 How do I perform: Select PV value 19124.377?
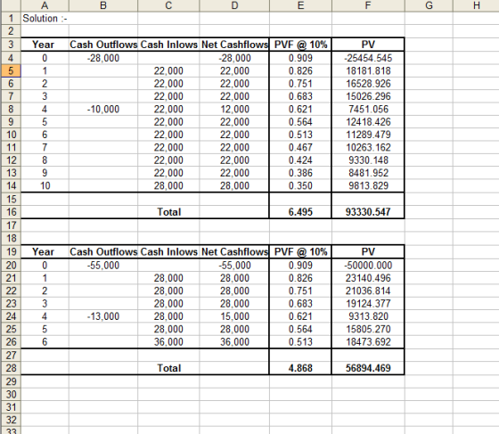(x=368, y=304)
